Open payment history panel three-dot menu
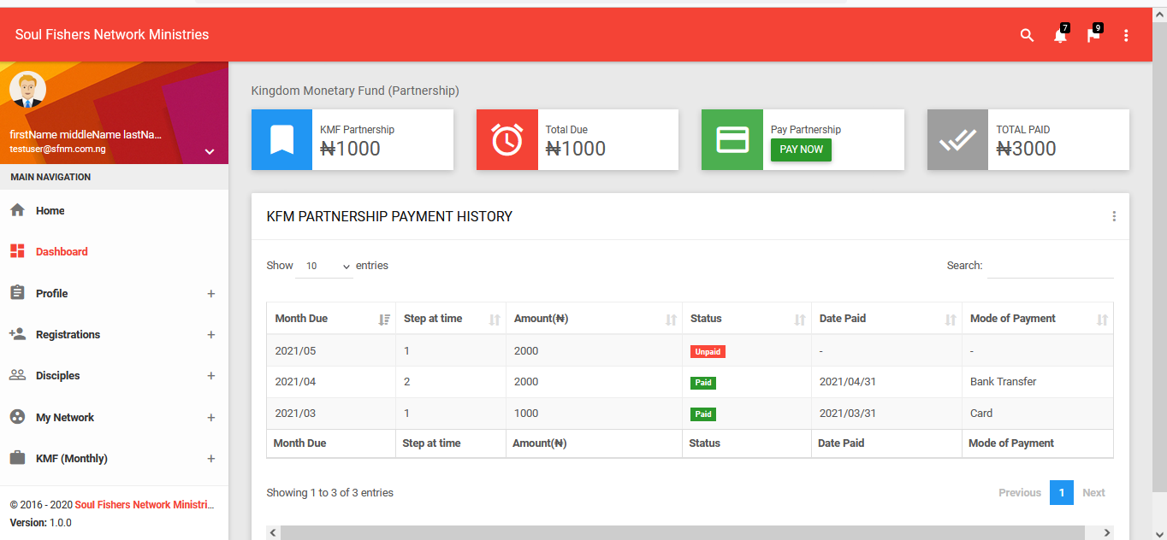This screenshot has width=1167, height=540. click(1113, 216)
